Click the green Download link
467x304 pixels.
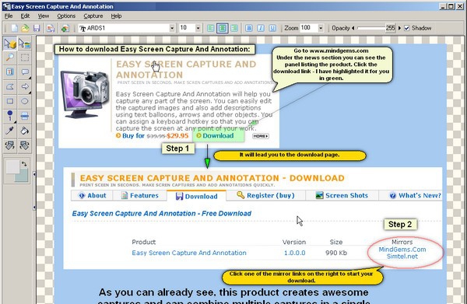pyautogui.click(x=218, y=135)
